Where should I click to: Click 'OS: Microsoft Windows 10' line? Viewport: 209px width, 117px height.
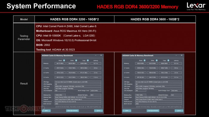click(66, 40)
